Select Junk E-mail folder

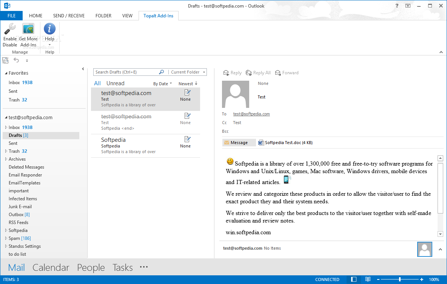click(x=20, y=207)
